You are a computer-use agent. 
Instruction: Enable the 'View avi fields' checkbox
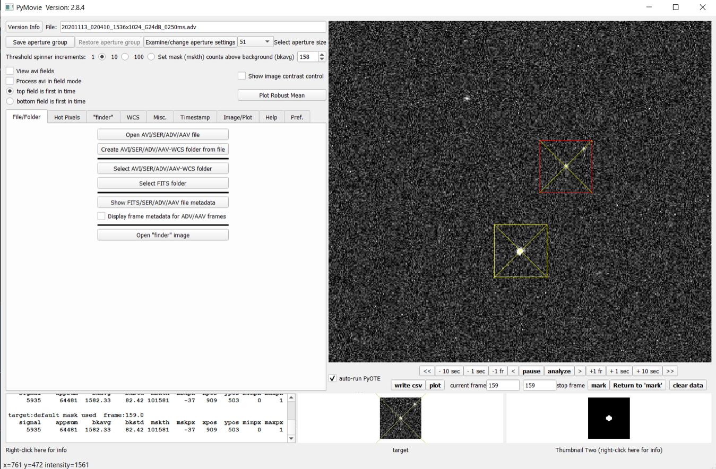[10, 71]
